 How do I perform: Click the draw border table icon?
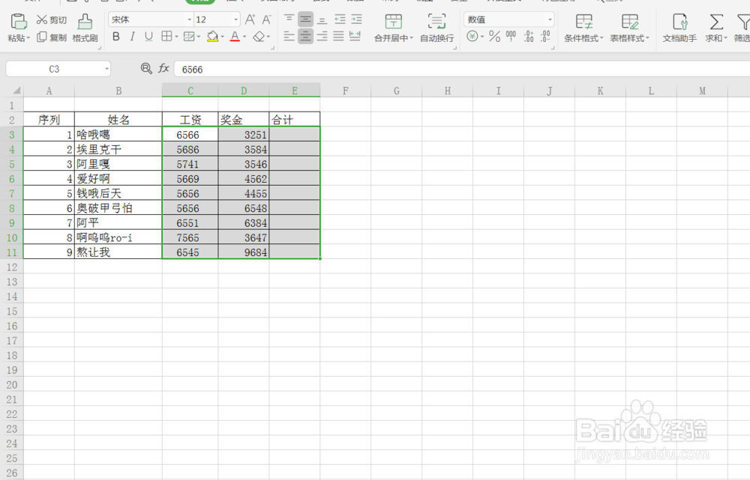tap(189, 36)
